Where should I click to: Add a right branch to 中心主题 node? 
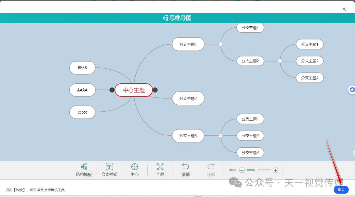155,90
